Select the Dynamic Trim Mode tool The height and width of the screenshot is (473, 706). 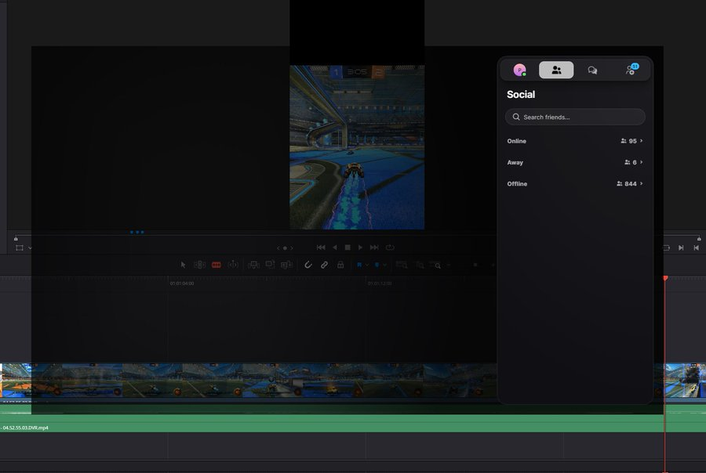click(233, 265)
